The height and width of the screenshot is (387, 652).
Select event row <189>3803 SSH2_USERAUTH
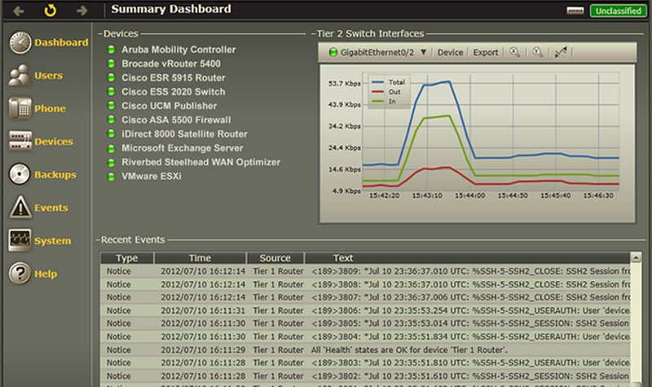tap(365, 363)
